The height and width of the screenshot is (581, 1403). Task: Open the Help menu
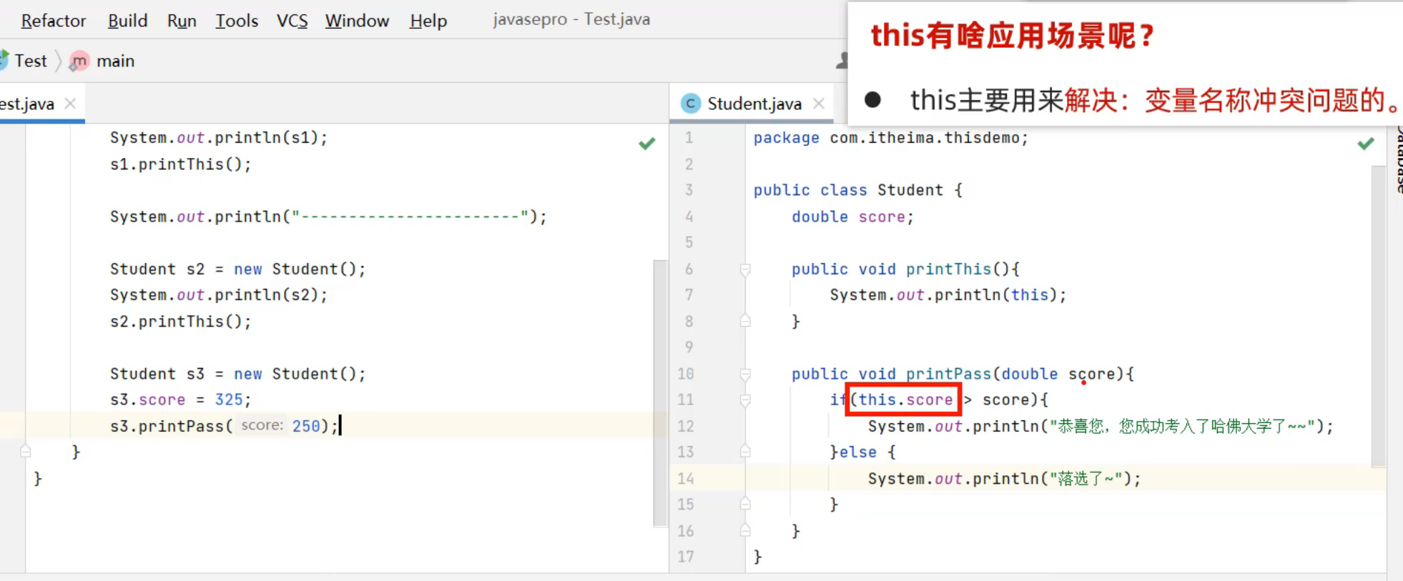428,21
